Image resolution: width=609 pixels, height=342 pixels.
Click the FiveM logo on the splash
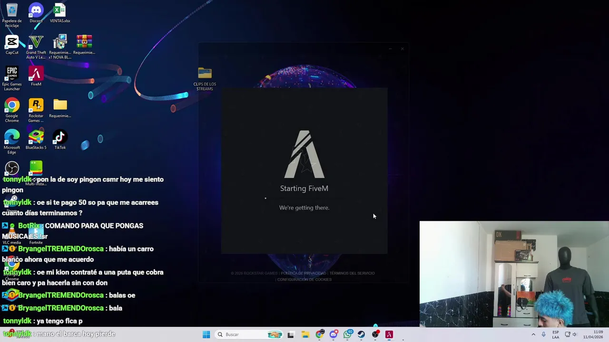tap(304, 154)
